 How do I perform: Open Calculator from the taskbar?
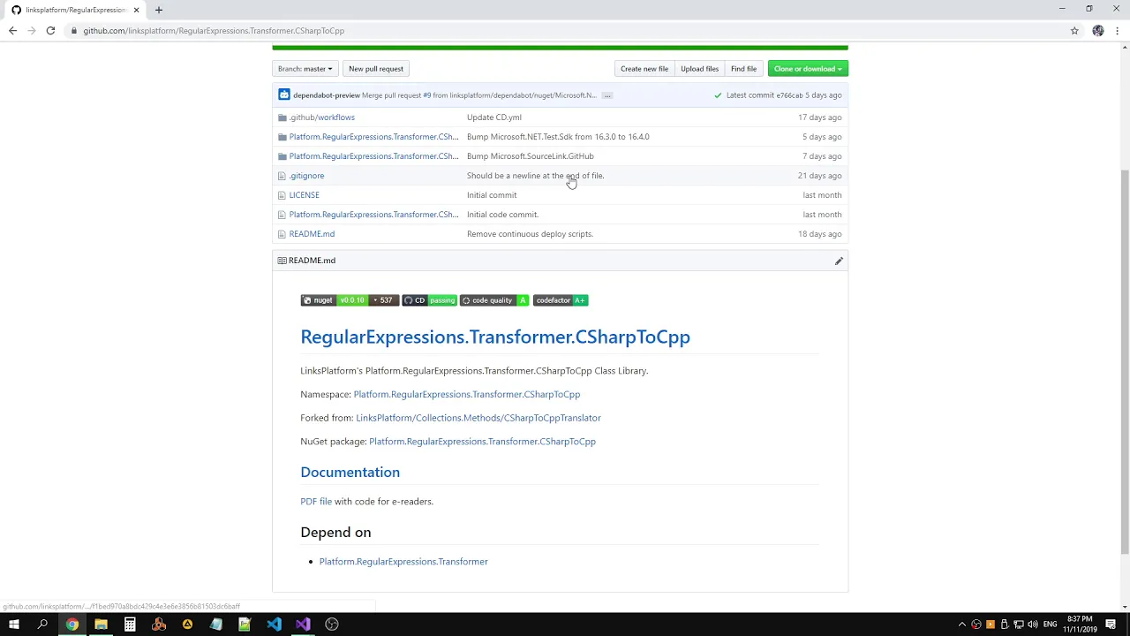click(x=130, y=625)
